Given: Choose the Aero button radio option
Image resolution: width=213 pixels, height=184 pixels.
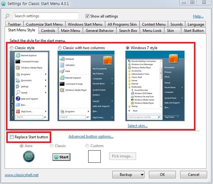Looking at the screenshot, I should click(22, 146).
